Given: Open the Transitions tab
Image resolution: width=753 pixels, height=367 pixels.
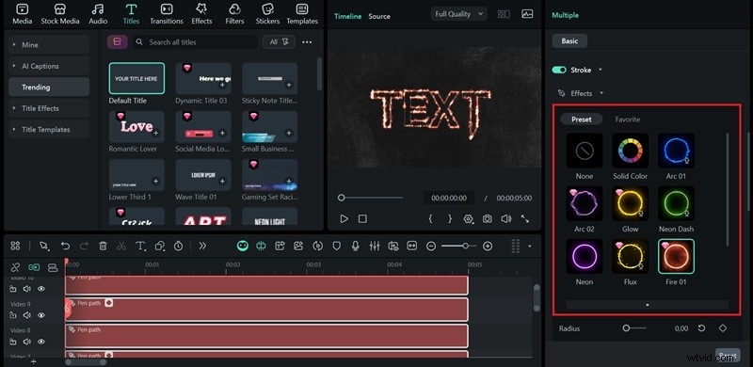Looking at the screenshot, I should [167, 14].
